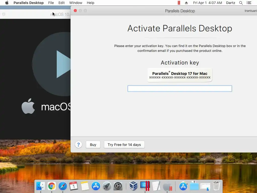Open the Window menu
This screenshot has height=193, width=257.
coord(76,3)
